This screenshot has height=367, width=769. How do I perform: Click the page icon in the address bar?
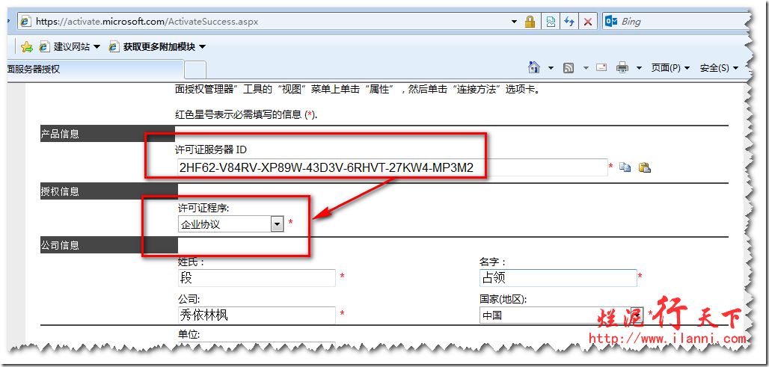(x=27, y=22)
